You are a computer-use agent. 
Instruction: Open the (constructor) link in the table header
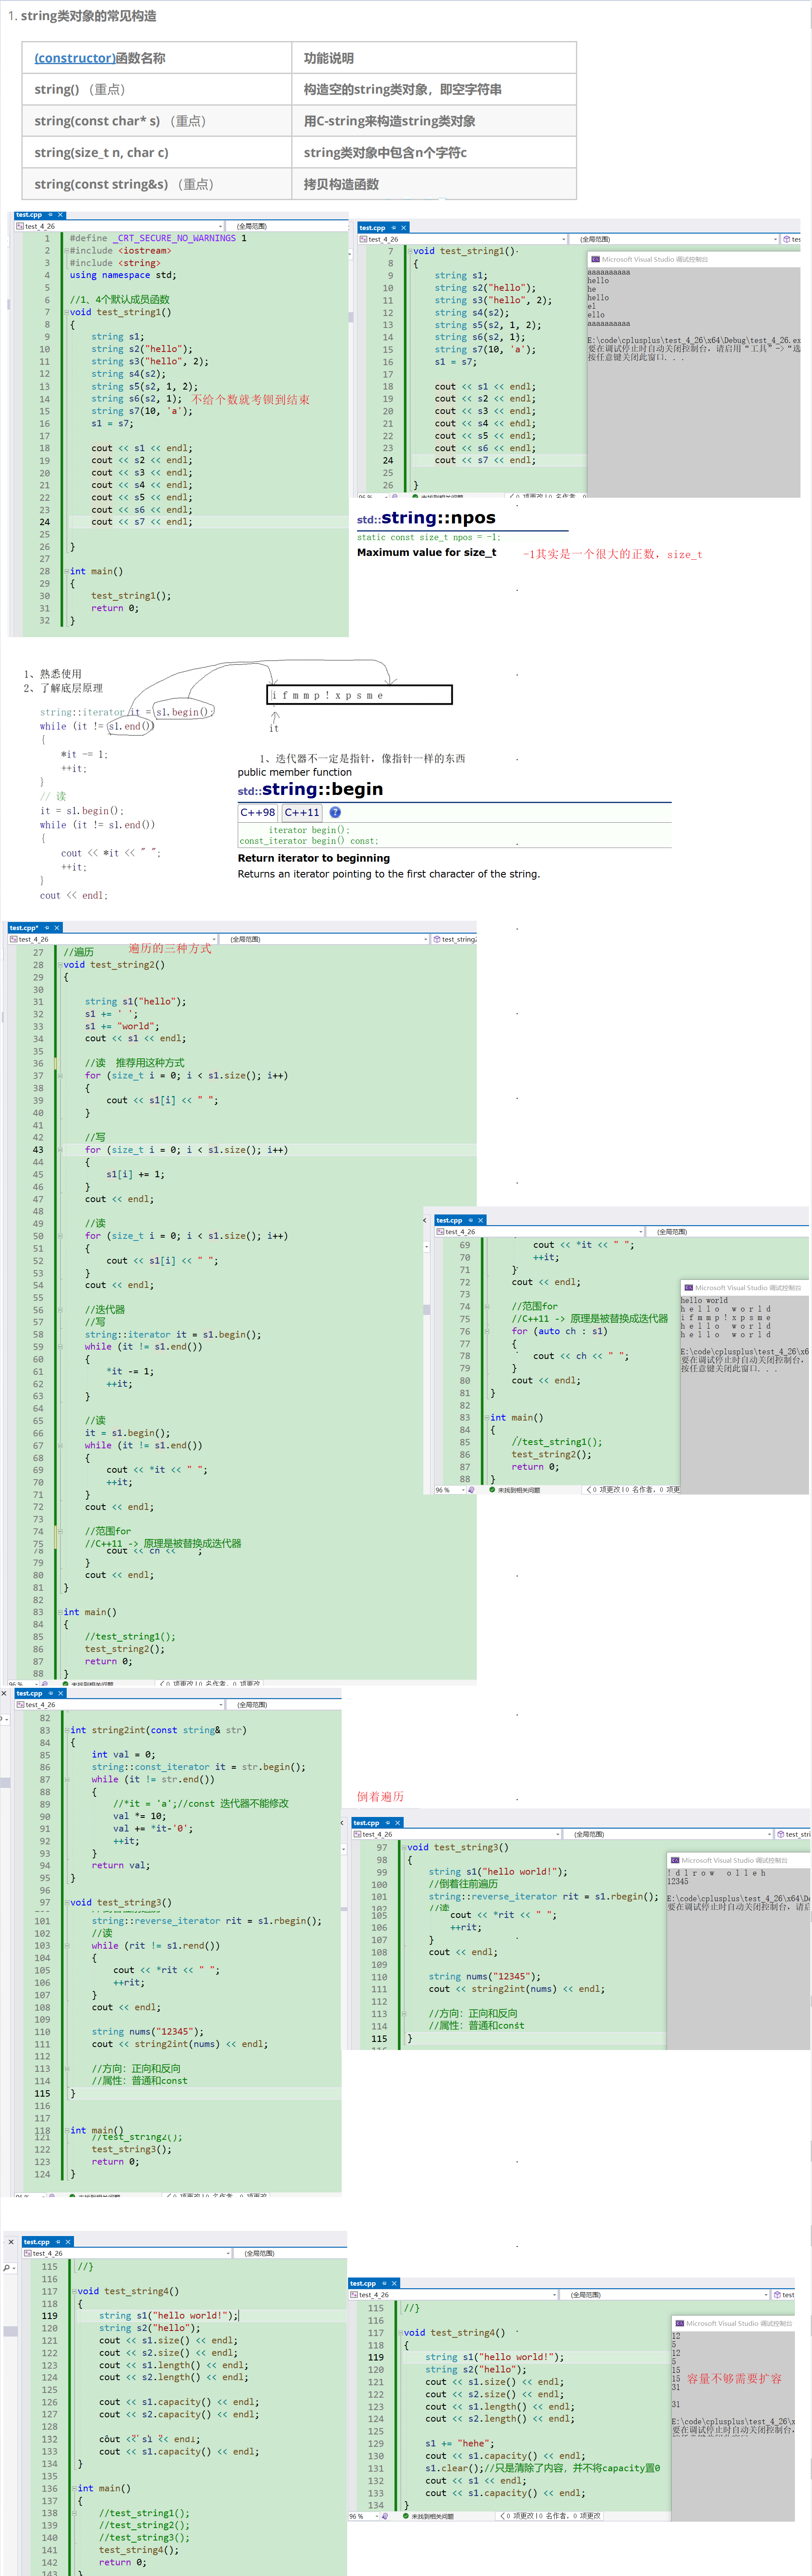click(75, 58)
